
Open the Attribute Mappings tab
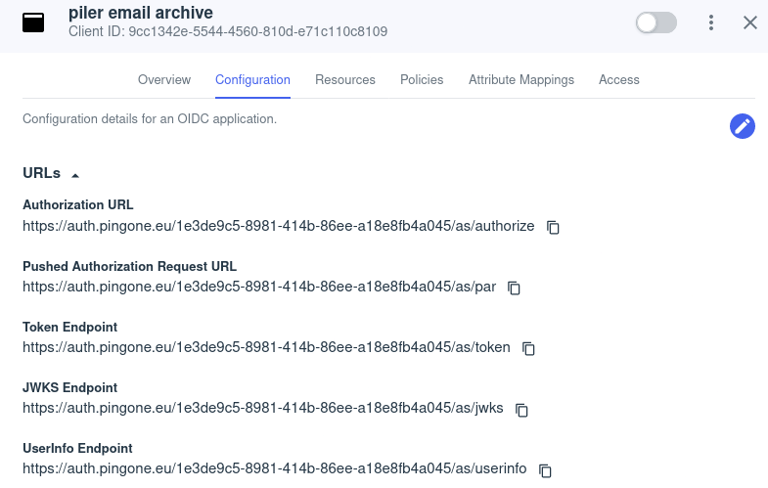coord(521,80)
